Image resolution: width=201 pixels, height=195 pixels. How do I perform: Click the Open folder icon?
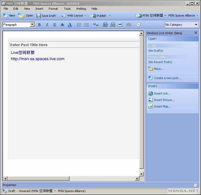(21, 16)
